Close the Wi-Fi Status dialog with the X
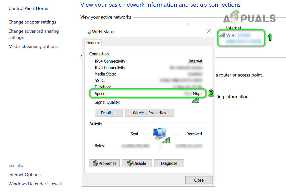This screenshot has height=192, width=286. point(209,32)
